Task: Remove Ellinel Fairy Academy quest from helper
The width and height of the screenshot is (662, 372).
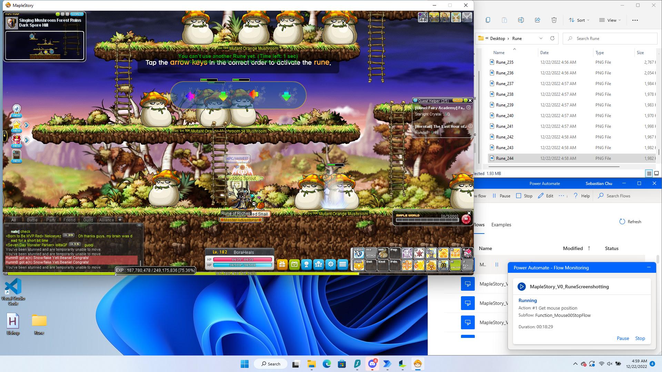Action: [x=468, y=107]
